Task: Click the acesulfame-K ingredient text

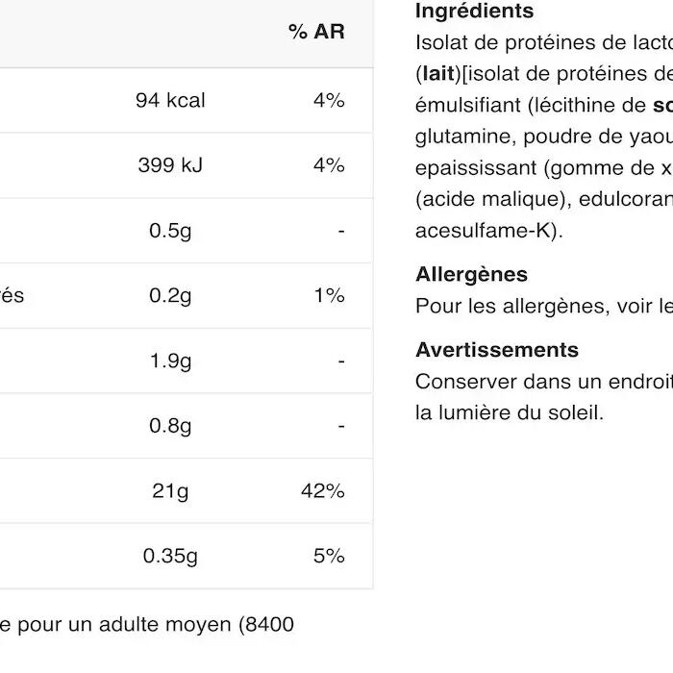Action: (x=488, y=231)
